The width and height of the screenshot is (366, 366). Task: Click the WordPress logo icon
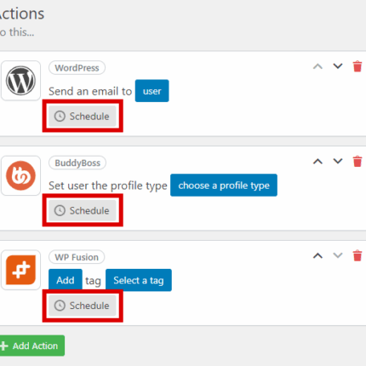[x=20, y=81]
